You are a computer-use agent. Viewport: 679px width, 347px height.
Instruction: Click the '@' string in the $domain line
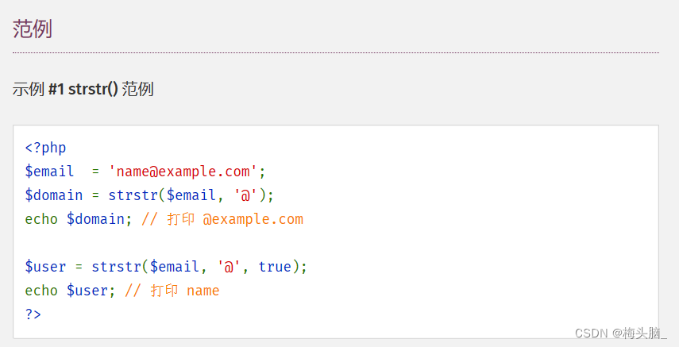tap(245, 195)
